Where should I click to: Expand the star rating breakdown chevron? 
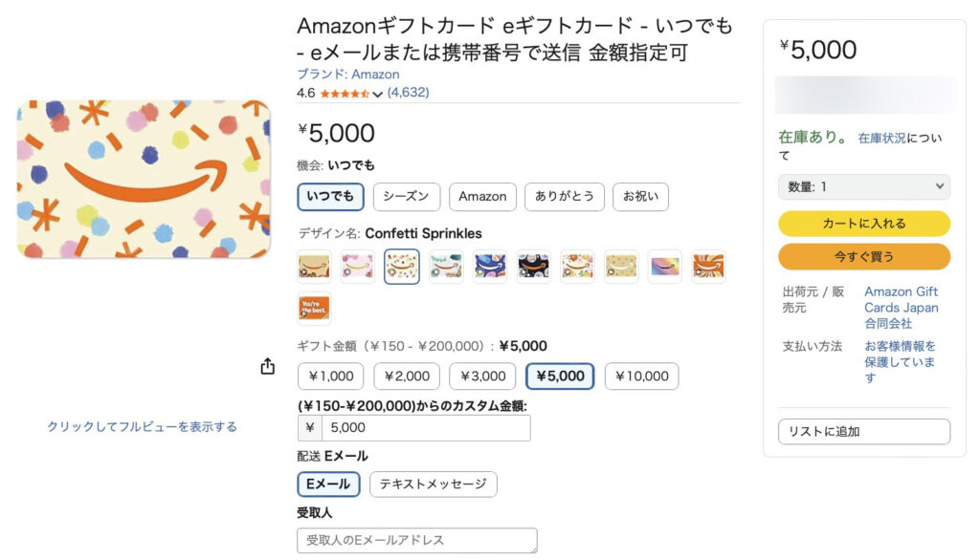pos(378,94)
